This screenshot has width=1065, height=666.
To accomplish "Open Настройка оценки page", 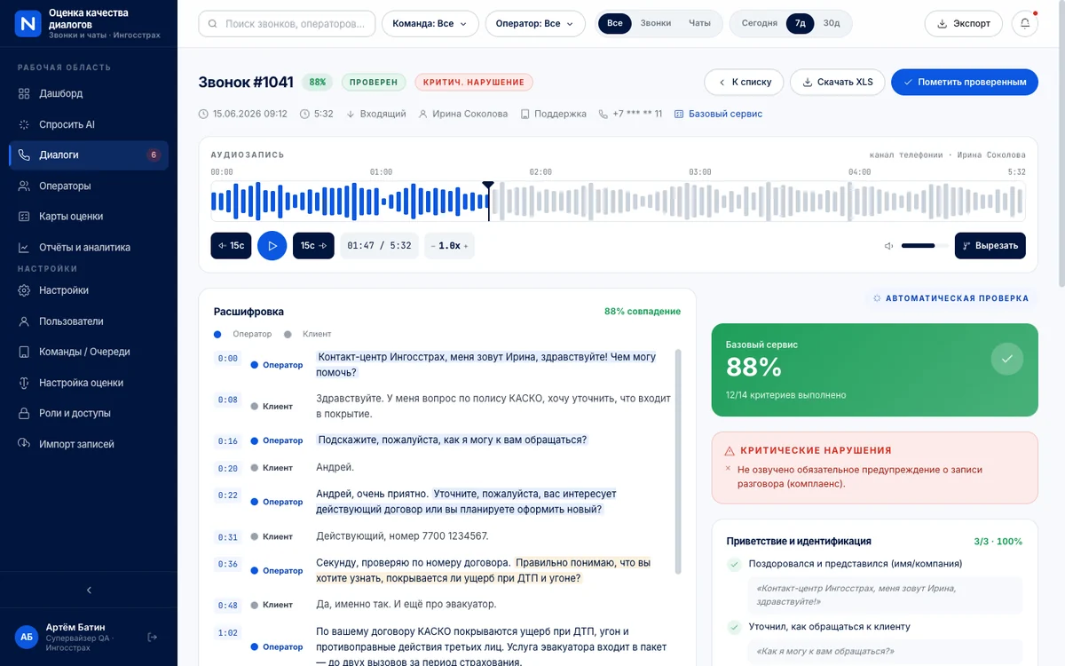I will pyautogui.click(x=89, y=383).
